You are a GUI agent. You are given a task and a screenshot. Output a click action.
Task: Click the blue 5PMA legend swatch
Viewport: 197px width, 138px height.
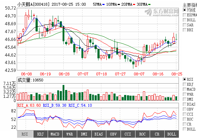103,5
